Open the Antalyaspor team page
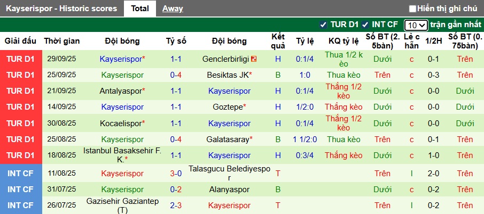The image size is (484, 214). coord(121,91)
